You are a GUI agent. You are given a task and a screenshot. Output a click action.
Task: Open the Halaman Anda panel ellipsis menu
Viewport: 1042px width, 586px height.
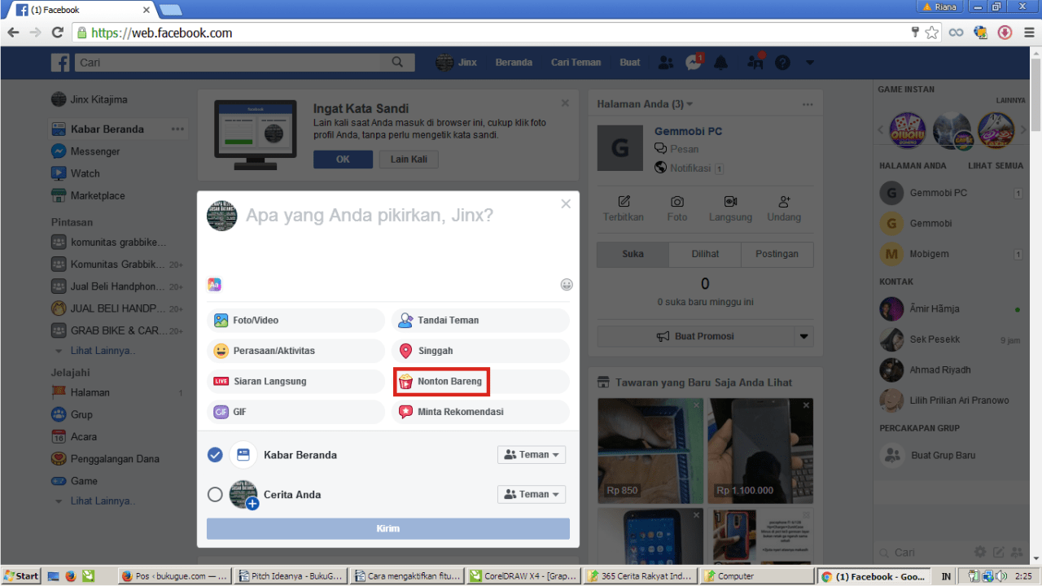pyautogui.click(x=808, y=104)
